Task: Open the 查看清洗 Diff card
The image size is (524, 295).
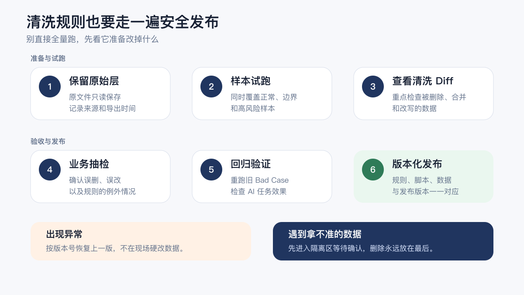Action: click(x=424, y=94)
